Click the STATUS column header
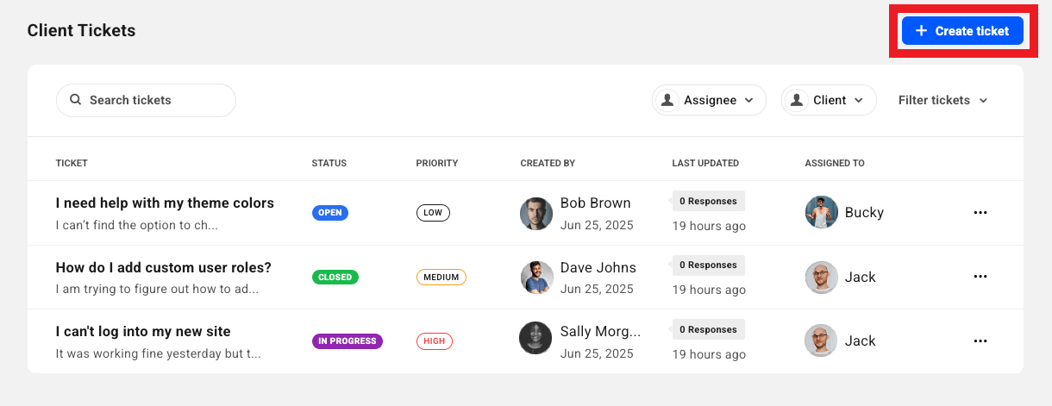Screen dimensions: 1052x406 click(329, 163)
